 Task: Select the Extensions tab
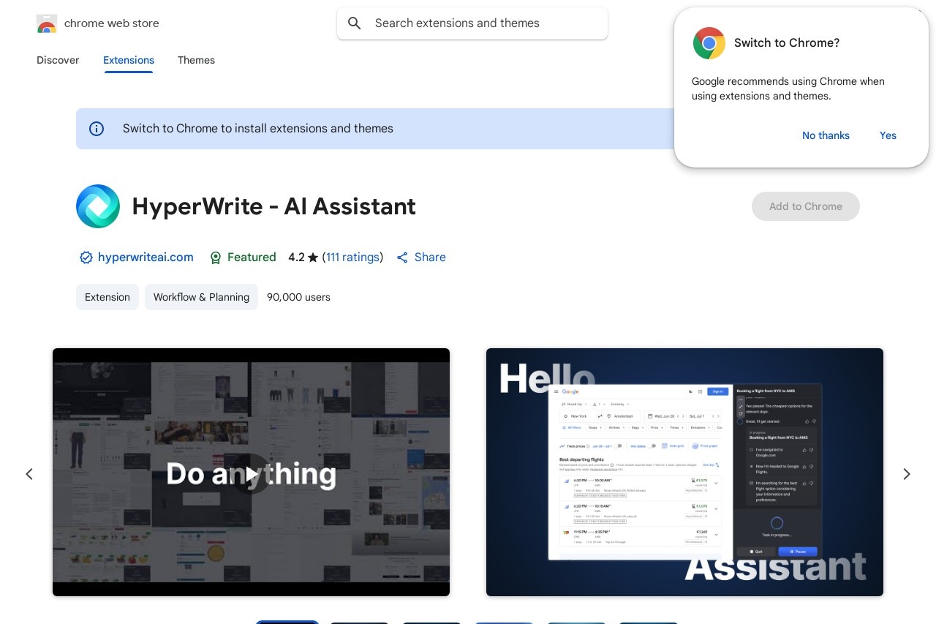click(x=129, y=60)
